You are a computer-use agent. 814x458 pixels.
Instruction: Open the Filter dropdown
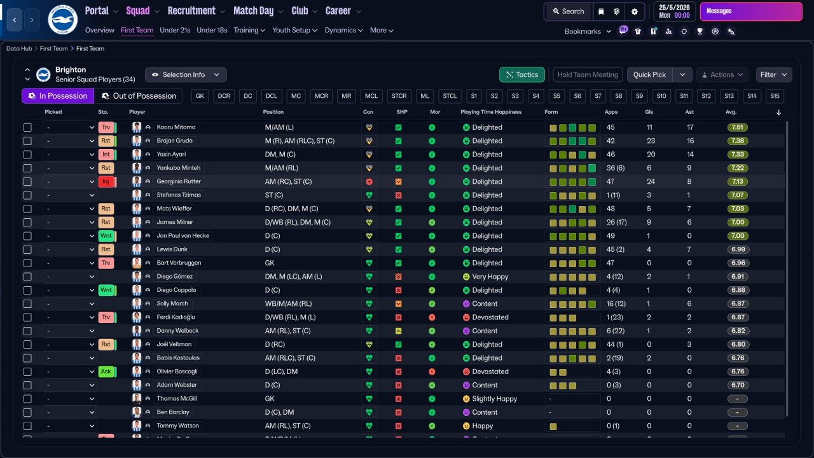coord(774,74)
